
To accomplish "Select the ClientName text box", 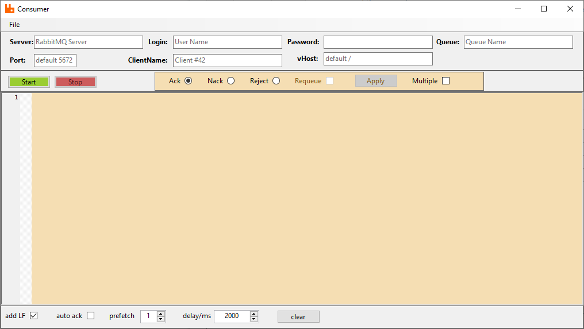I will coord(227,60).
